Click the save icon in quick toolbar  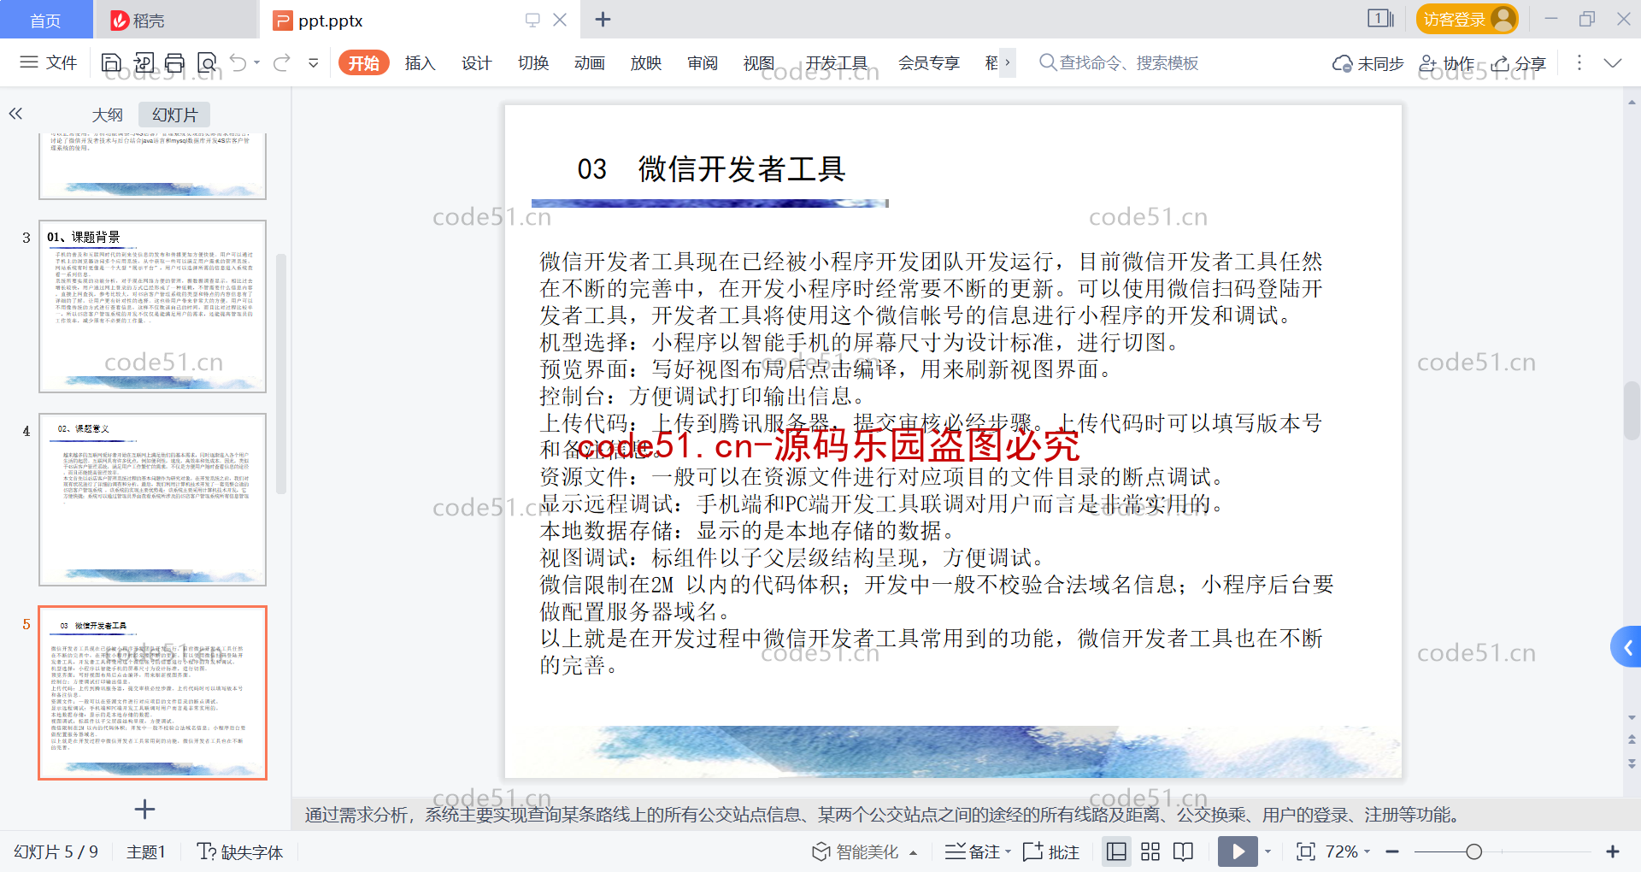(x=111, y=62)
